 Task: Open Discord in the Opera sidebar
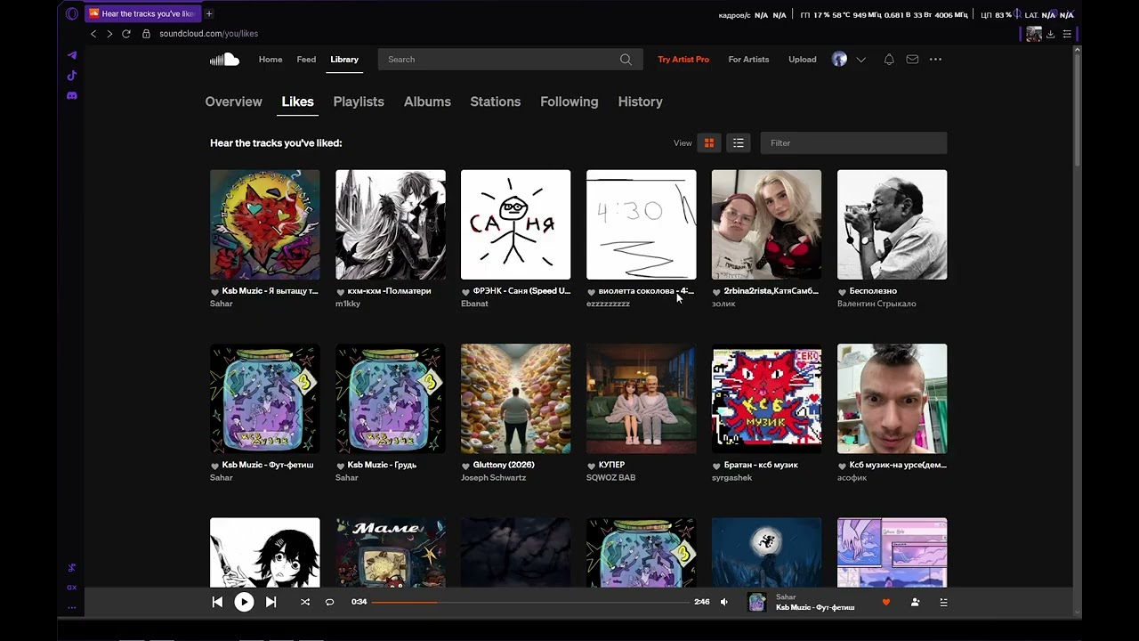tap(72, 95)
